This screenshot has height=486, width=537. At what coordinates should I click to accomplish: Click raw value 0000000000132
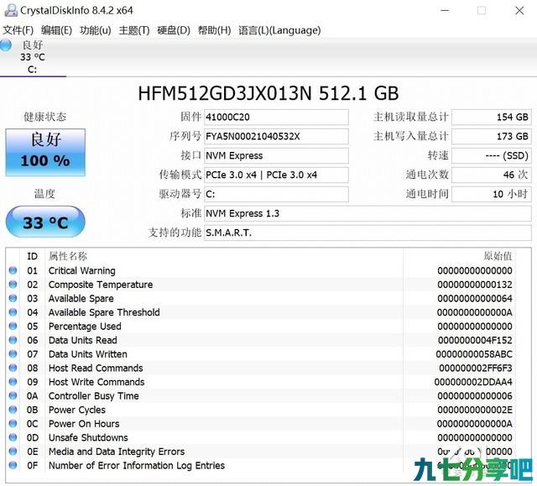coord(475,285)
